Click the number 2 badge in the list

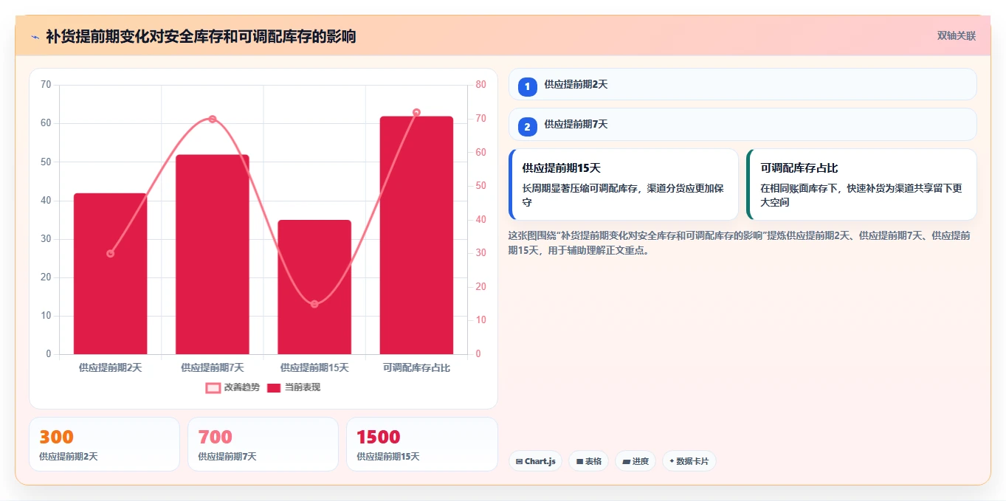(527, 127)
